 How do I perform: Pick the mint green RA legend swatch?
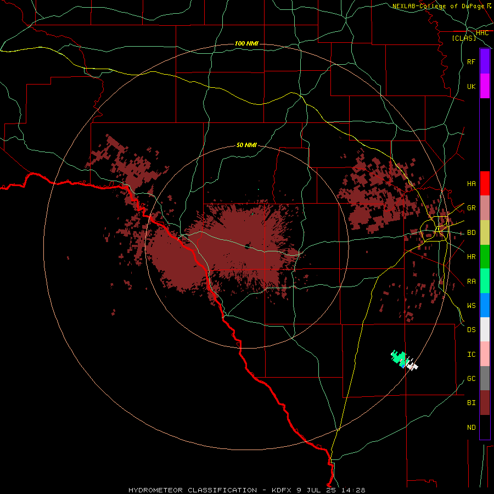point(485,281)
